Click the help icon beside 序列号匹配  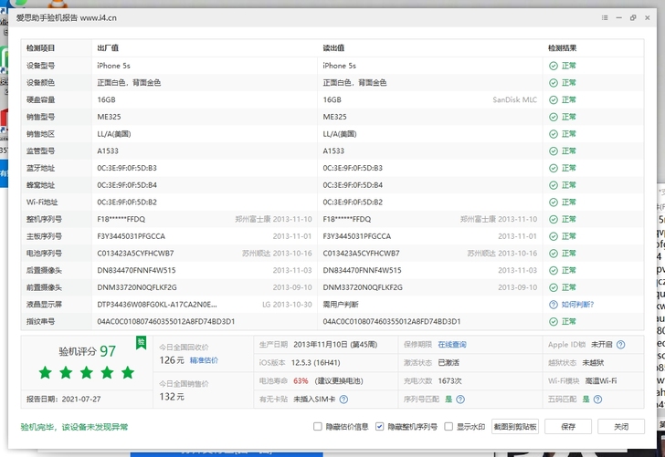click(x=460, y=400)
